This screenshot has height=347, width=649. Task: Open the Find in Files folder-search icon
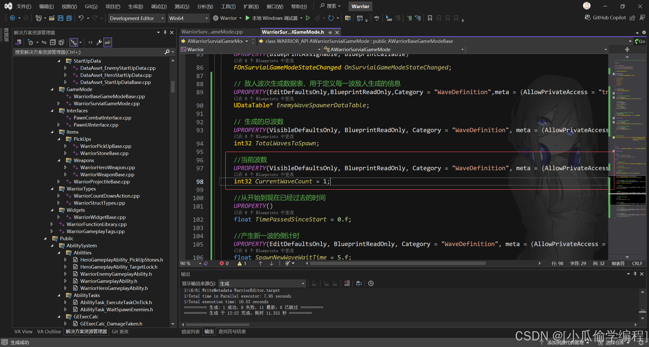348,18
